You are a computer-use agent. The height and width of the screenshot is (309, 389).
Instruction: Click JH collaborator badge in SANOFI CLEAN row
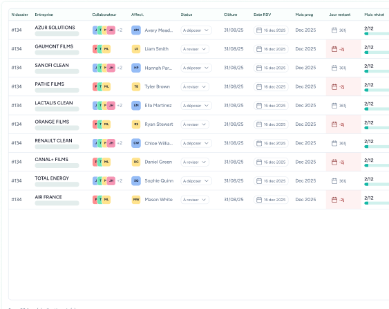111,68
